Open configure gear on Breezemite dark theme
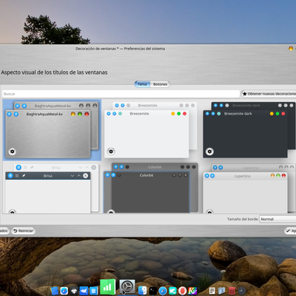 [x=209, y=152]
